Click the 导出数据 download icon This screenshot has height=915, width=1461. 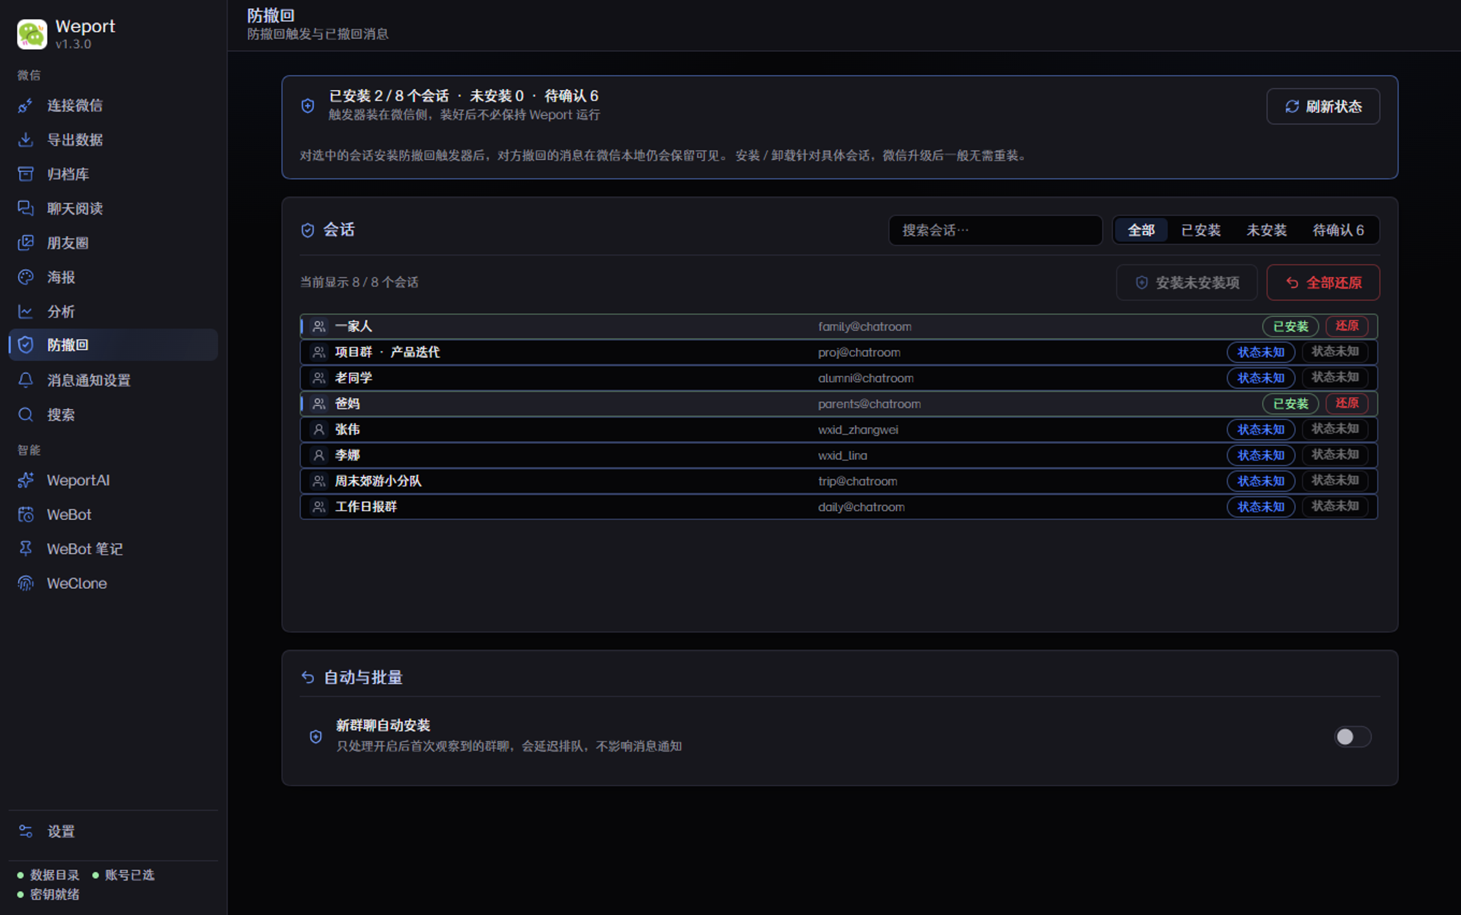pyautogui.click(x=25, y=140)
